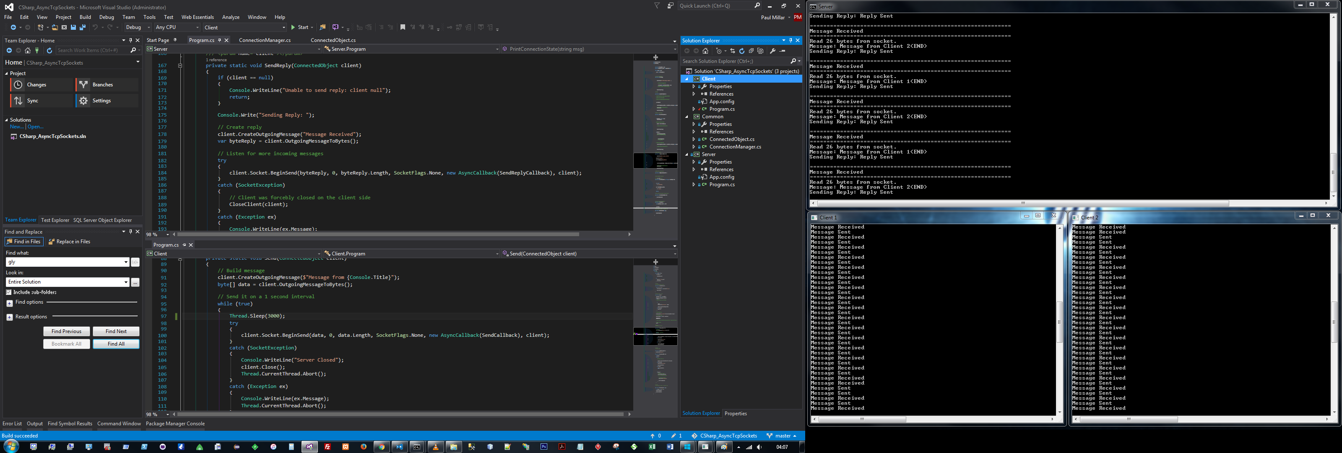Click Solution Explorer Show All Files icon
The image size is (1342, 453).
point(761,51)
